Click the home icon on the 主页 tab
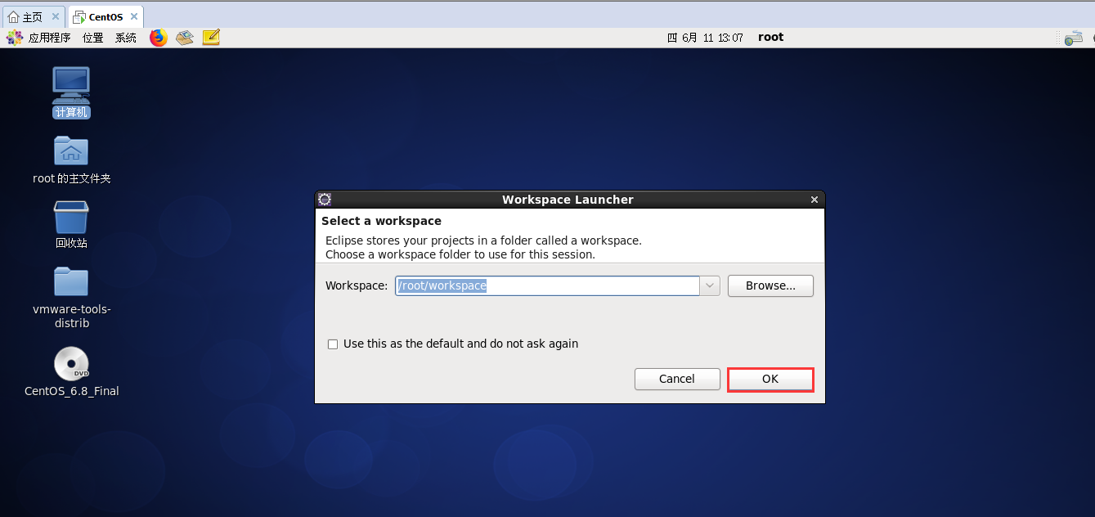This screenshot has height=517, width=1095. 13,17
